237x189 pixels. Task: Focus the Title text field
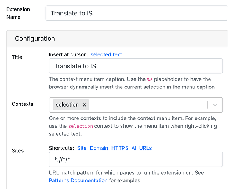[x=136, y=66]
